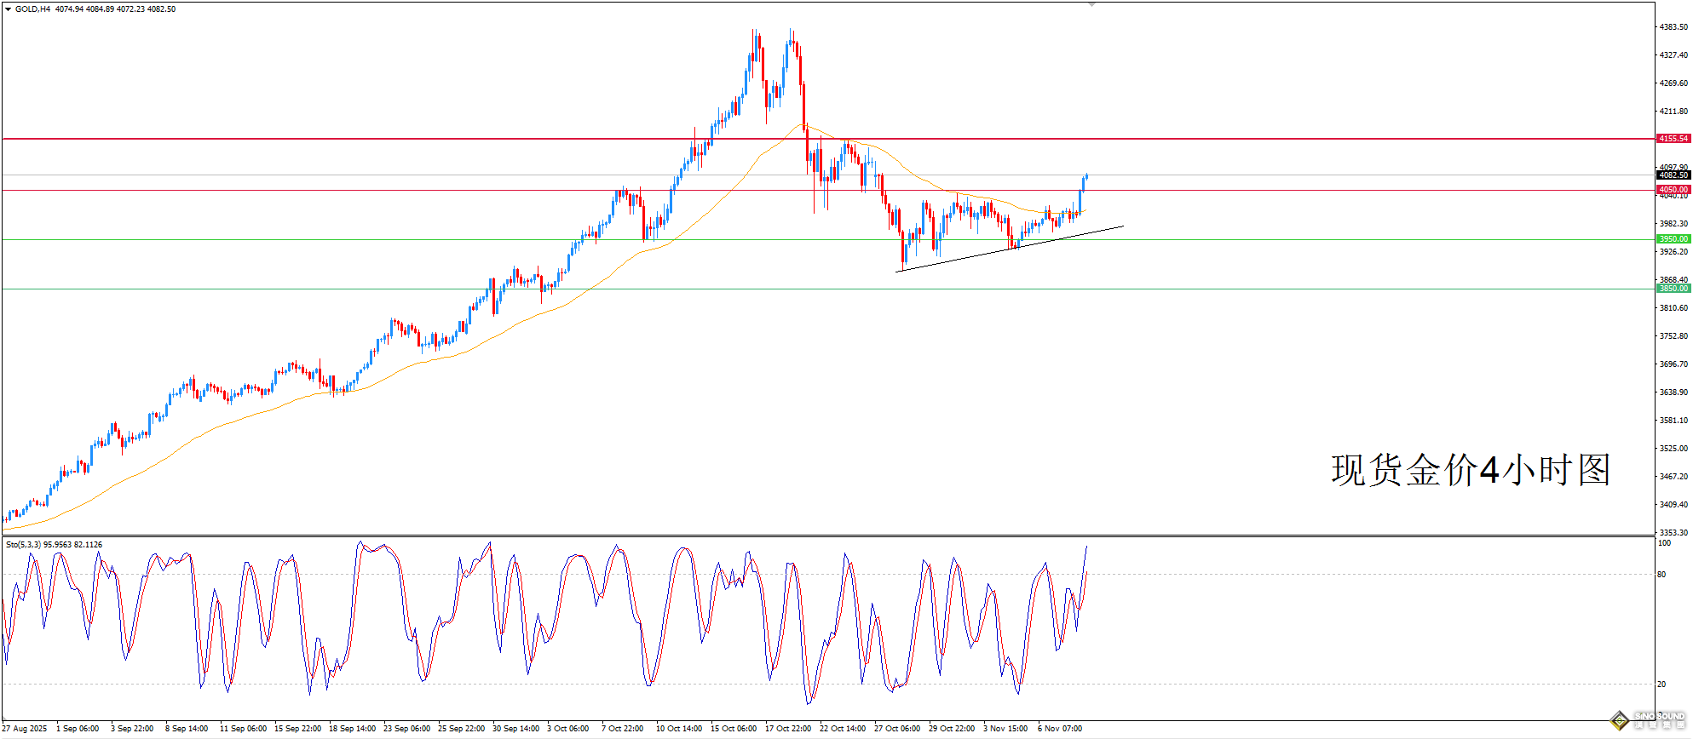This screenshot has height=739, width=1693.
Task: Click the 27 Aug 2025 time axis label
Action: tap(25, 729)
